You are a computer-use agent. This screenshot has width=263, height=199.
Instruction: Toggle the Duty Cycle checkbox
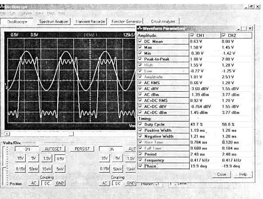pyautogui.click(x=140, y=124)
